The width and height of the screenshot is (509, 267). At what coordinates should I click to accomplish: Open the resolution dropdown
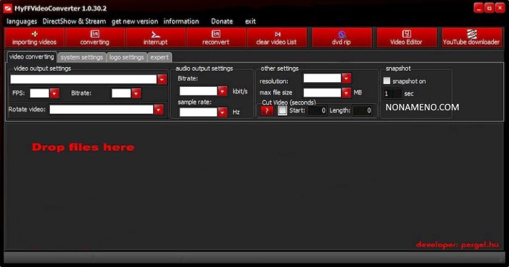tap(346, 79)
